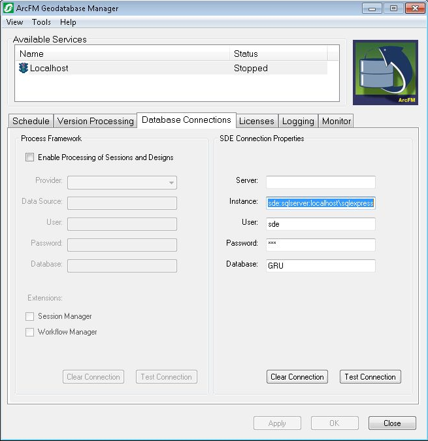Click Clear Connection under SDE Connection Properties

click(x=297, y=377)
